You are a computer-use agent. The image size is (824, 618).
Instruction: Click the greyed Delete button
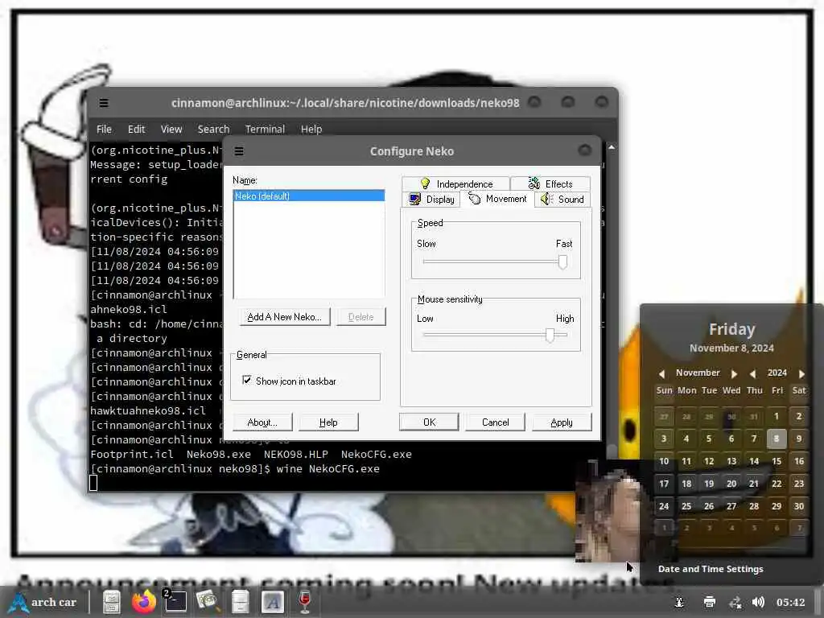[x=360, y=317]
